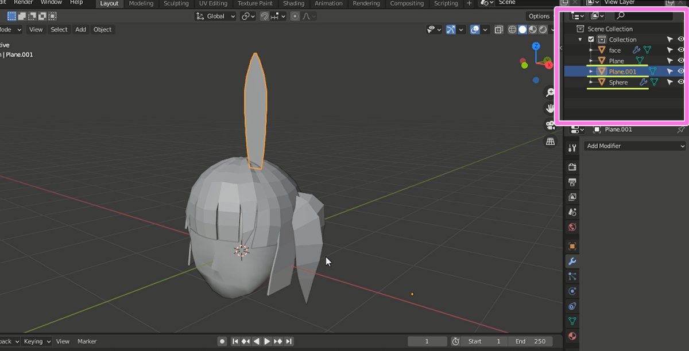The image size is (689, 351).
Task: Select the set-selection box mode icon
Action: 11,17
